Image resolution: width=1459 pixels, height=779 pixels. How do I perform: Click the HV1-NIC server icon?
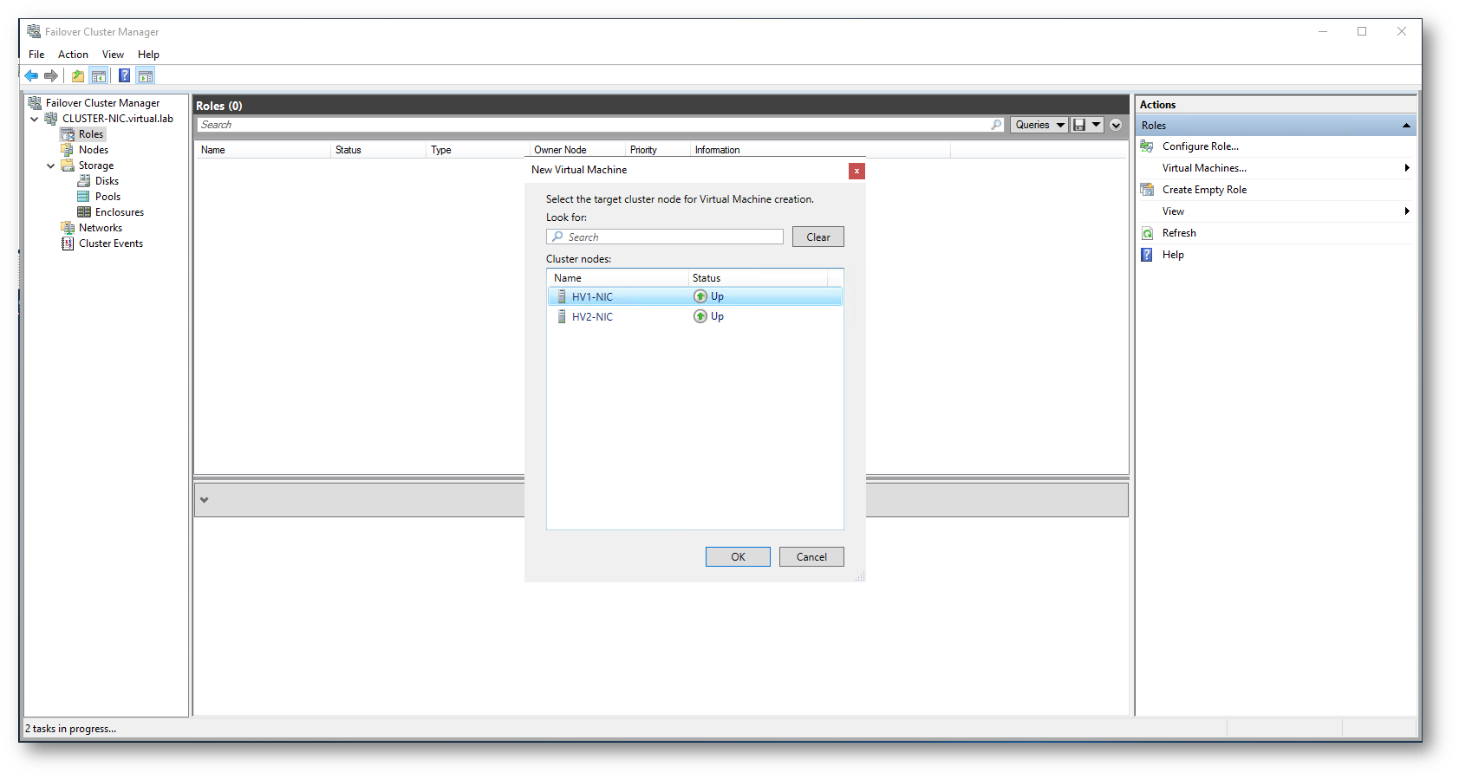pyautogui.click(x=562, y=296)
